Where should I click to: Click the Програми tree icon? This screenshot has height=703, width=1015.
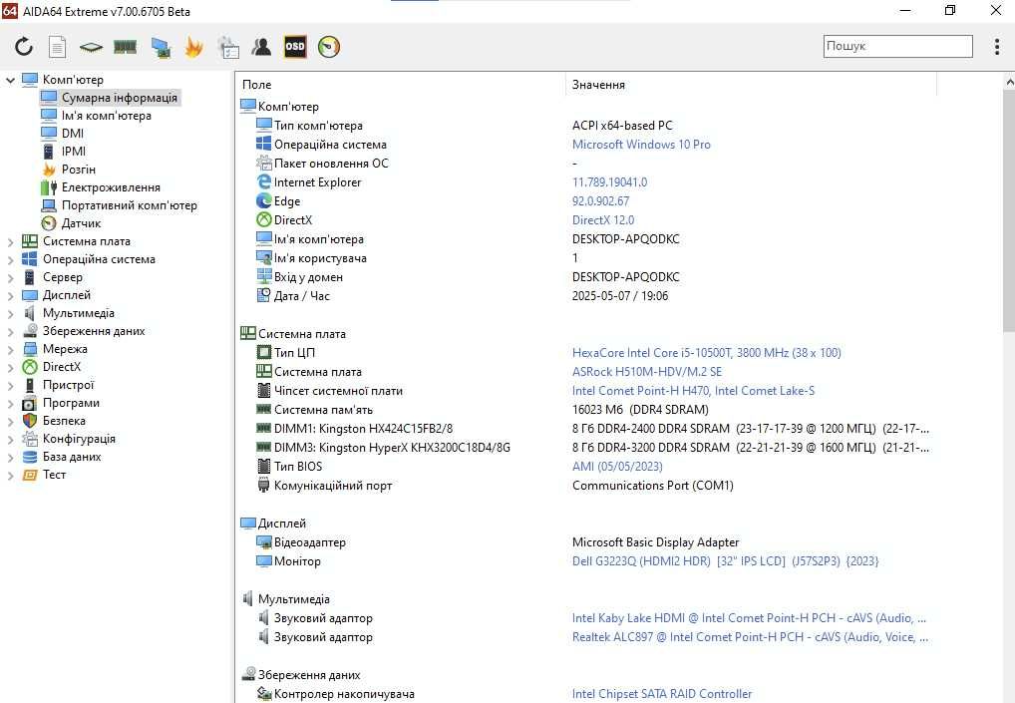tap(30, 403)
